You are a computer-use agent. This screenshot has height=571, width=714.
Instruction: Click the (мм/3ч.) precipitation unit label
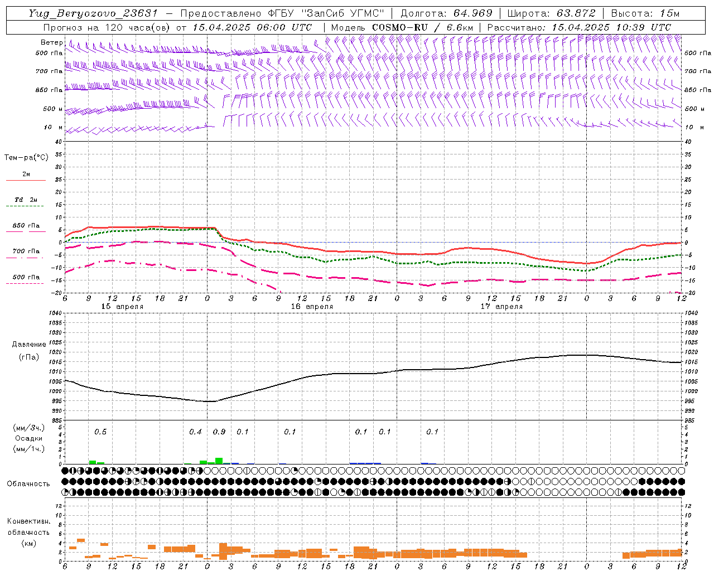pyautogui.click(x=28, y=428)
